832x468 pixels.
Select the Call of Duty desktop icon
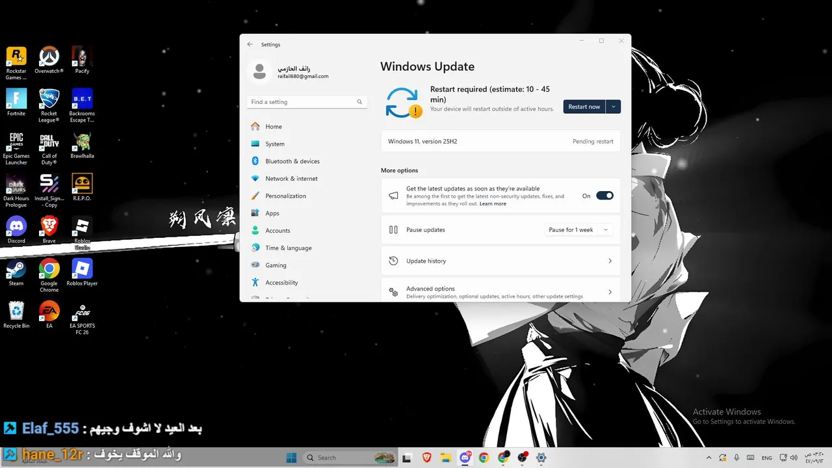pos(49,148)
